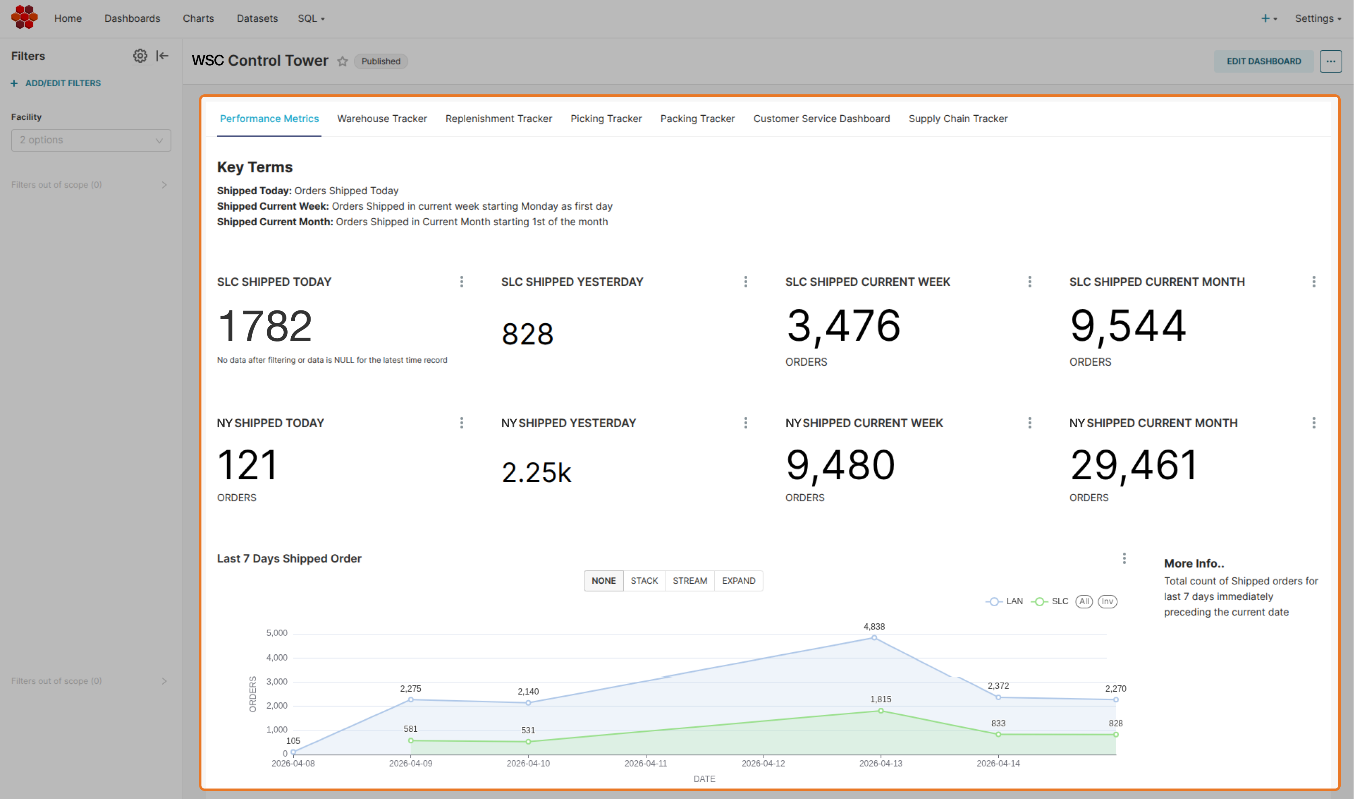Expand the SQL menu dropdown
The image size is (1354, 799).
(311, 18)
